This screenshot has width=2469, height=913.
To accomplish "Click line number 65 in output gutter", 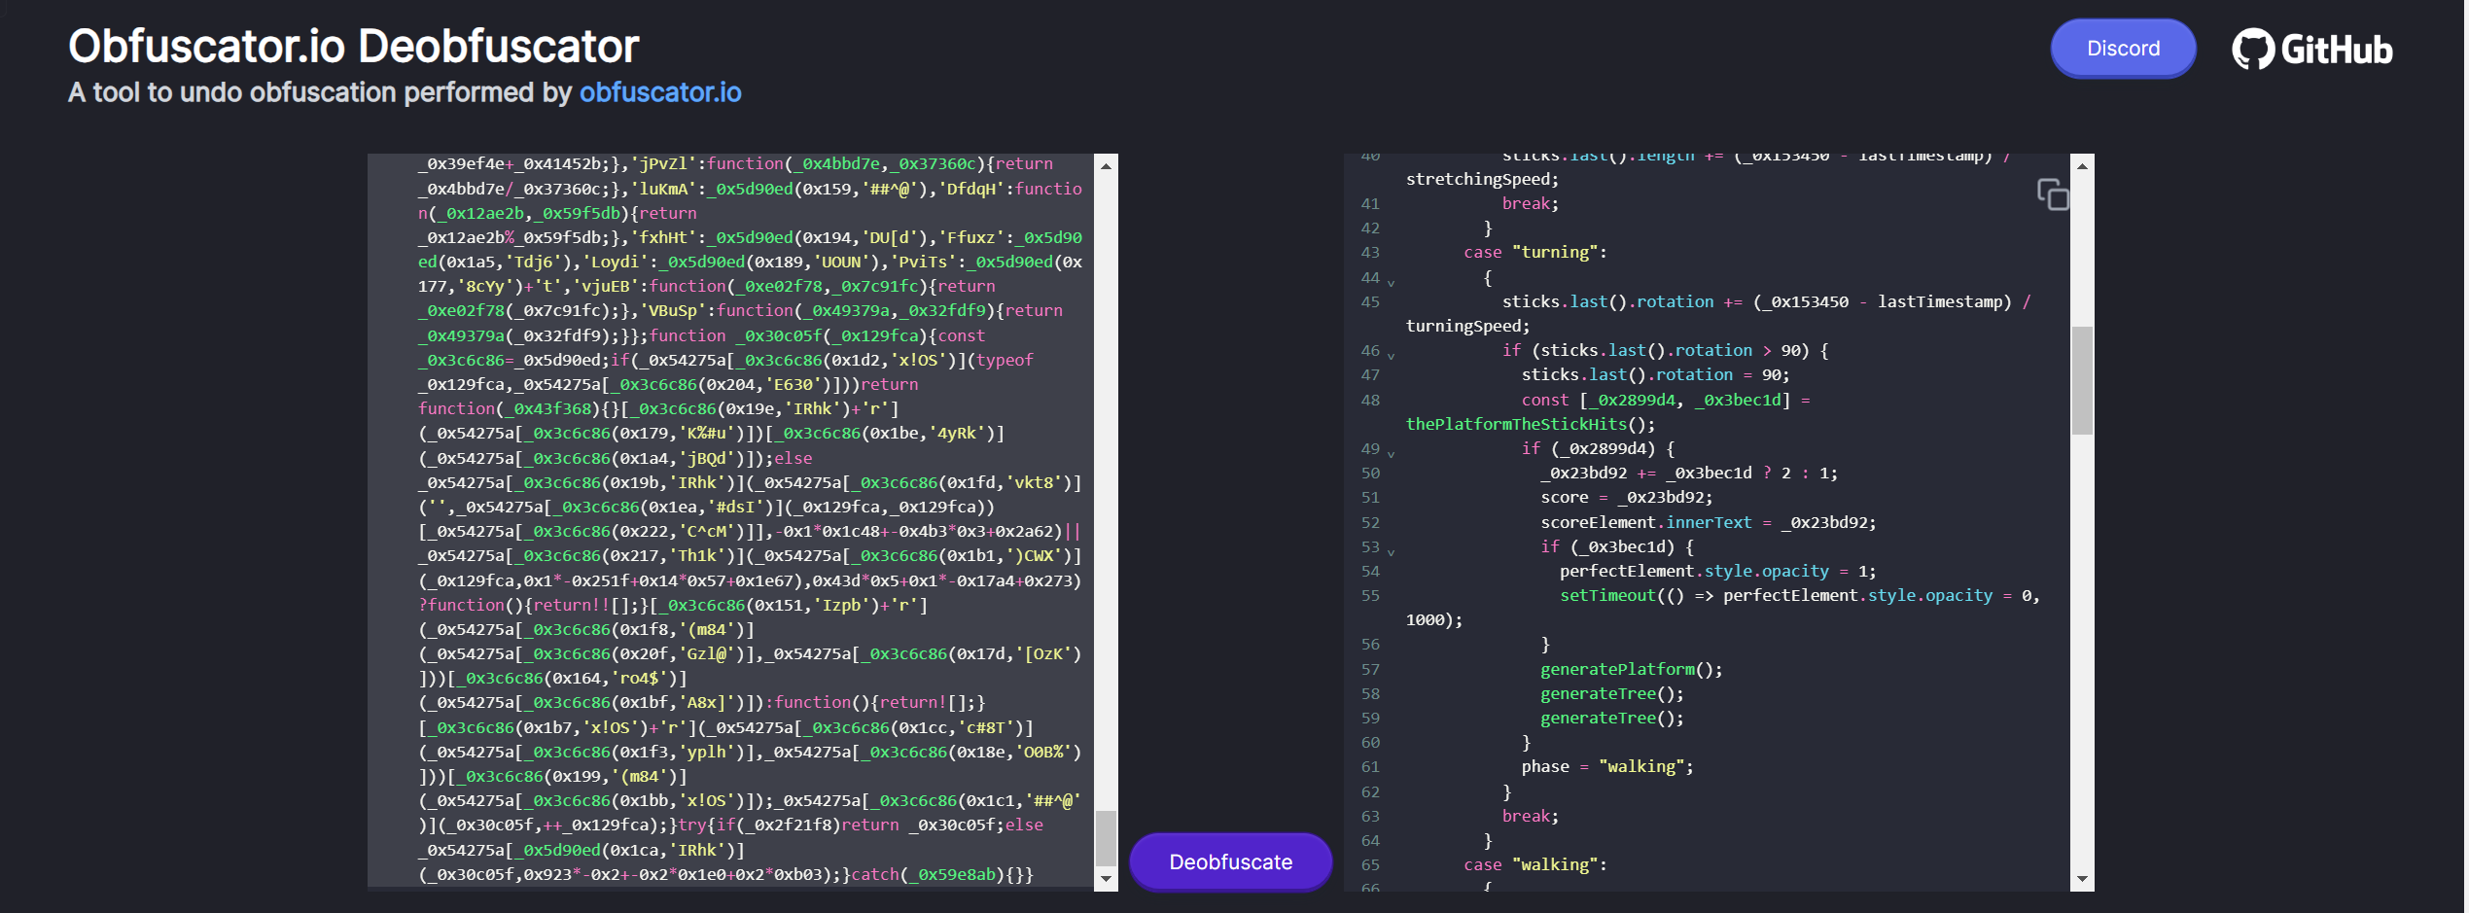I will (x=1370, y=864).
